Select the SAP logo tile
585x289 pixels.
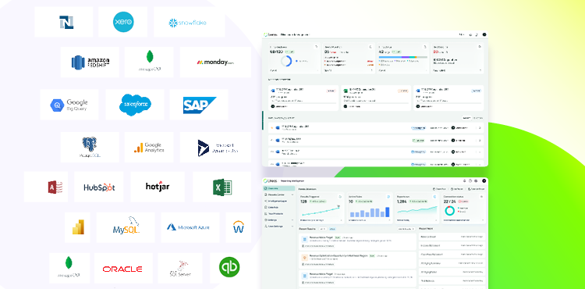tap(199, 105)
